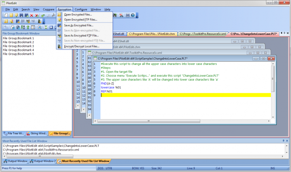291x172 pixels.
Task: Choose Encrypt/Decrypt Local Files... menu entry
Action: 85,46
